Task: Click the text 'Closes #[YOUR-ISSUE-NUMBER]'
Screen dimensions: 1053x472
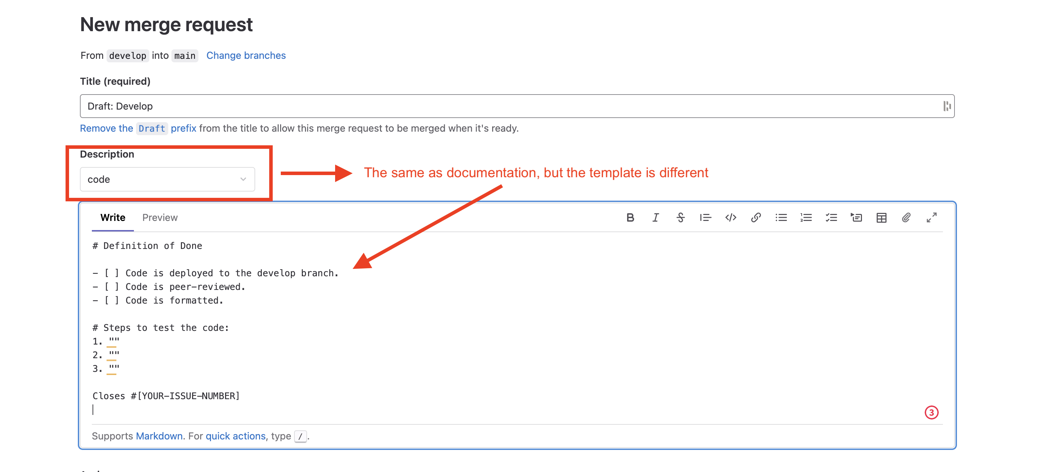Action: click(166, 396)
